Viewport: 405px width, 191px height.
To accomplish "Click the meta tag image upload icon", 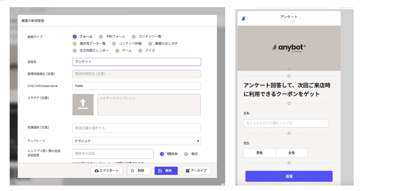I will tap(83, 105).
